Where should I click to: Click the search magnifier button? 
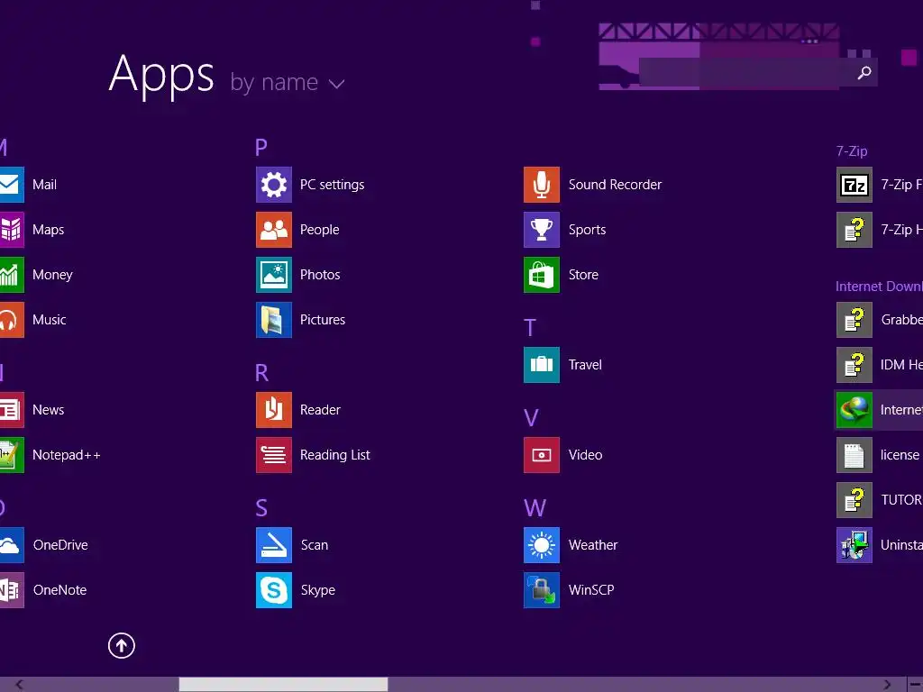pyautogui.click(x=864, y=73)
